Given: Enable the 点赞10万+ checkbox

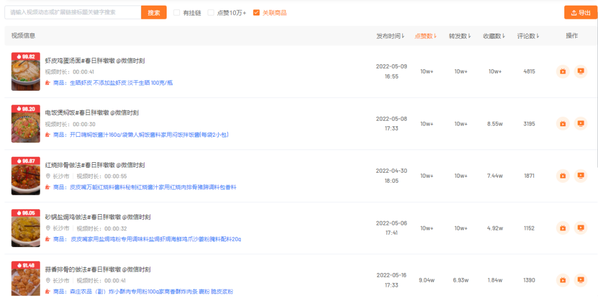Looking at the screenshot, I should tap(211, 13).
